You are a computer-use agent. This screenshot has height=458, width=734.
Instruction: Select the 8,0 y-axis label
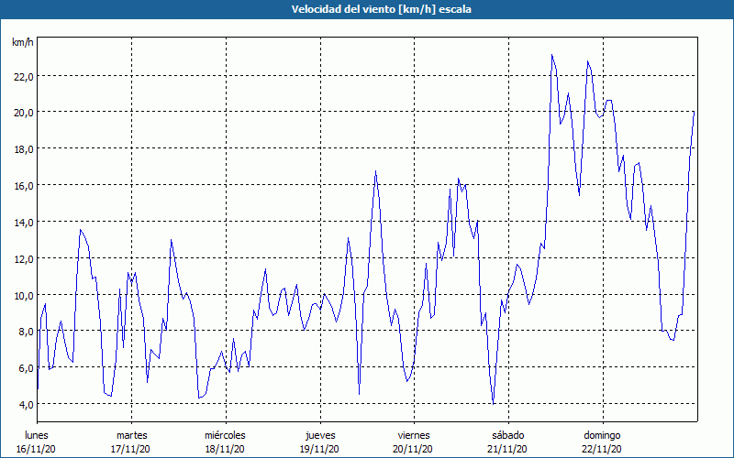click(27, 332)
